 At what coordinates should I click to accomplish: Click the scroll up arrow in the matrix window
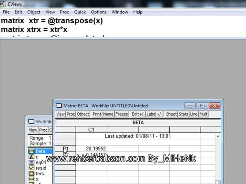tap(218, 136)
